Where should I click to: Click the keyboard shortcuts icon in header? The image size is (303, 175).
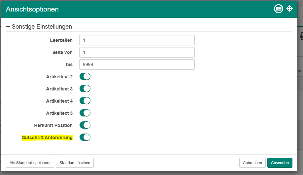(279, 9)
